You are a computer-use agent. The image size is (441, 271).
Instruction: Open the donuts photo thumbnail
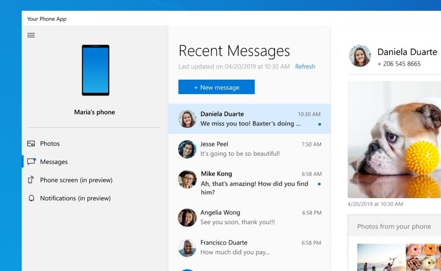point(423,257)
